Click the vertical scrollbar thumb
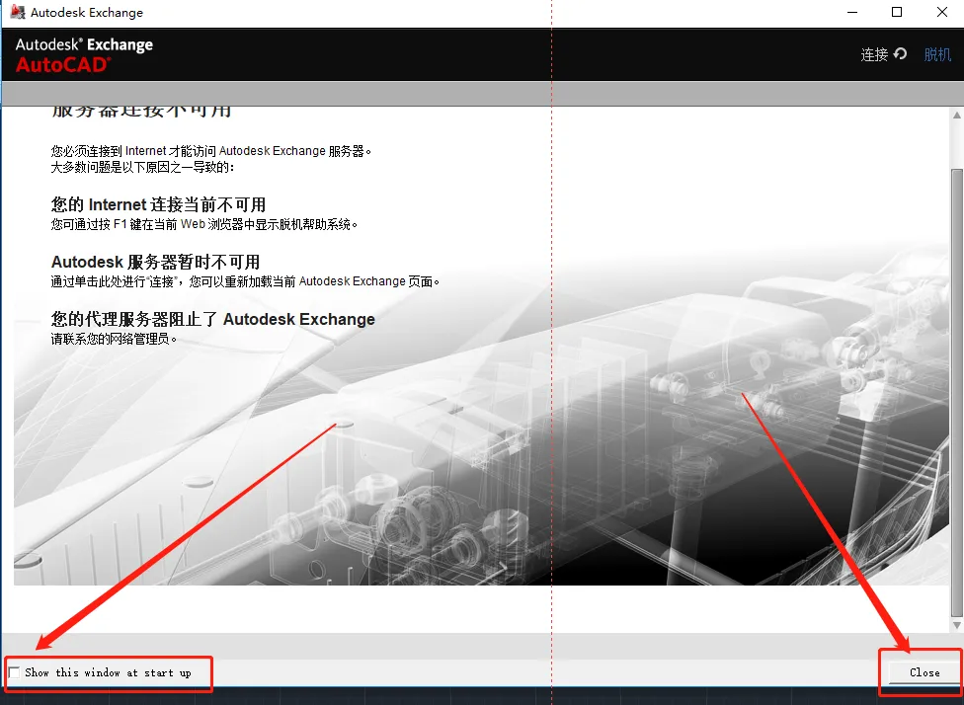The image size is (964, 705). coord(956,392)
